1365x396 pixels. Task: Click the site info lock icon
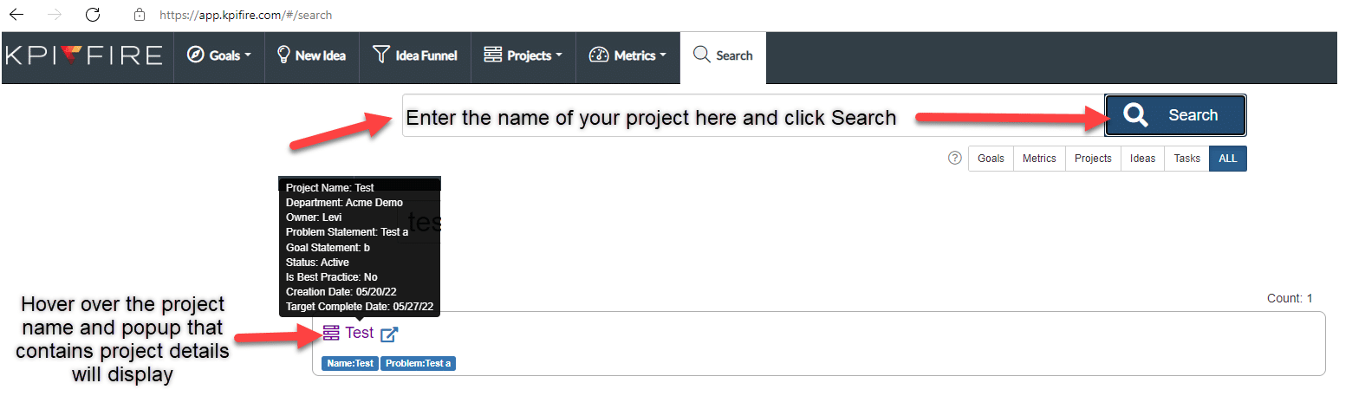coord(140,15)
